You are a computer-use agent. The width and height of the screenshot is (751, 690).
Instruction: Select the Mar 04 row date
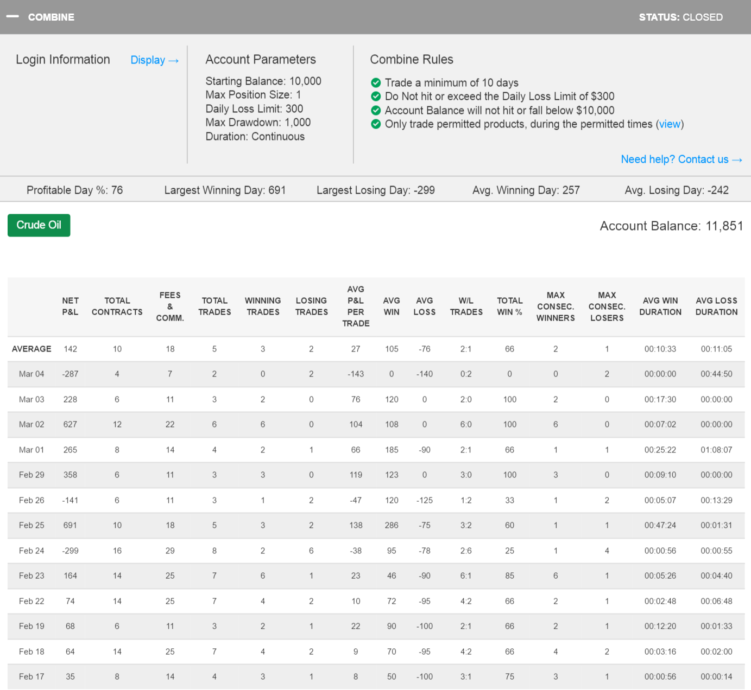pos(31,374)
